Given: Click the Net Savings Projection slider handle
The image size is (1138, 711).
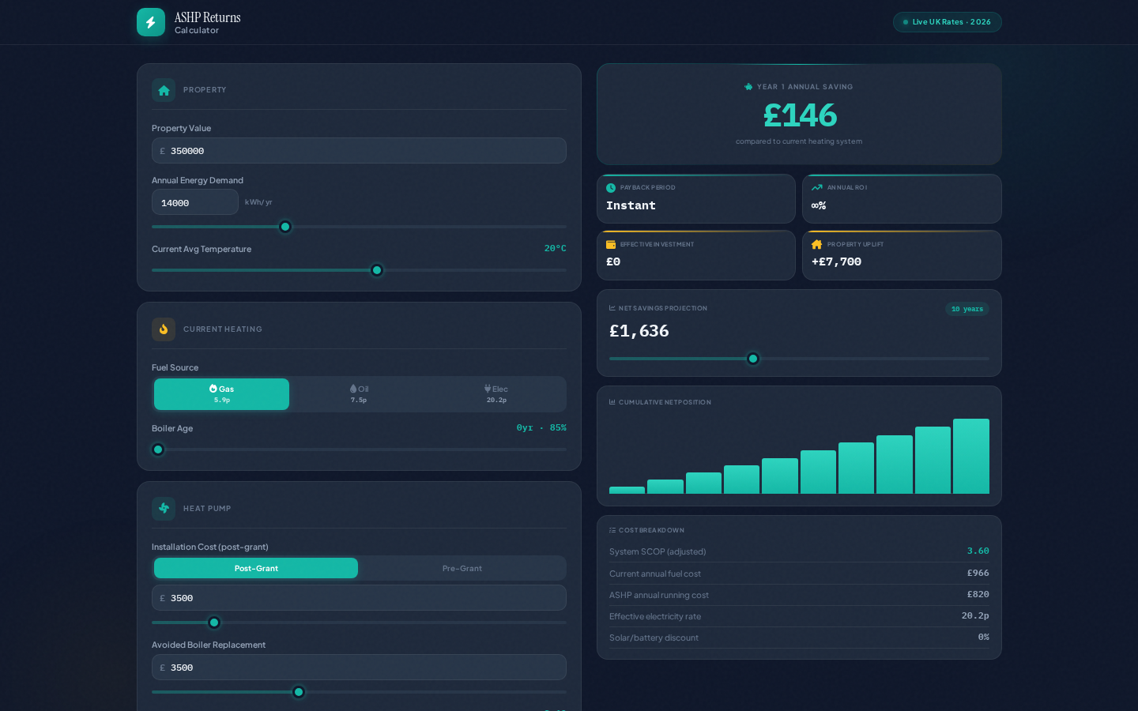Looking at the screenshot, I should (x=753, y=359).
